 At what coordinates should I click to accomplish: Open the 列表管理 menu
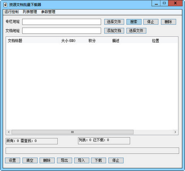[x=30, y=12]
